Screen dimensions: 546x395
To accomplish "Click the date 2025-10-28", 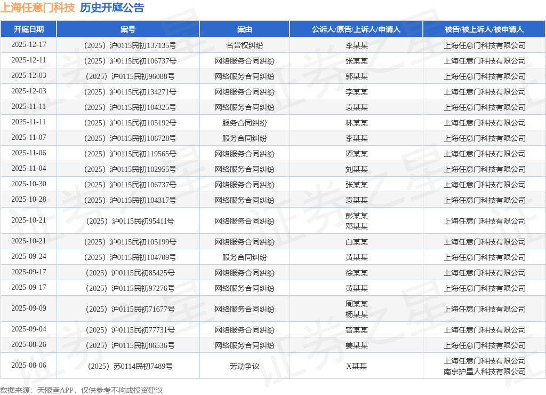I will coord(29,200).
